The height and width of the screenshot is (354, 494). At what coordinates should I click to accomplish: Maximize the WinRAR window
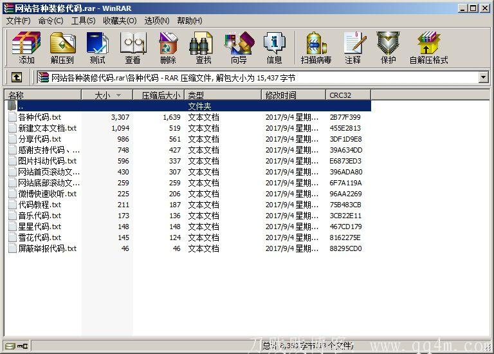[x=473, y=8]
